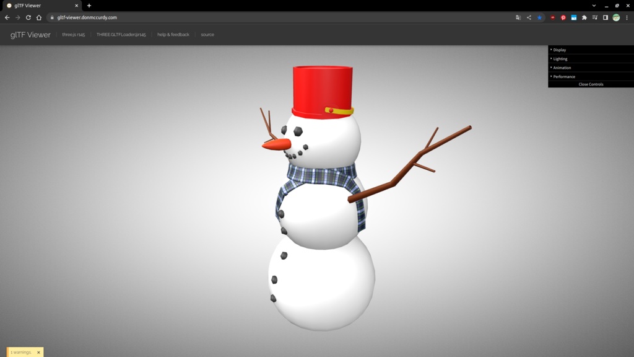
Task: Open the red uBlock extension icon
Action: click(552, 17)
